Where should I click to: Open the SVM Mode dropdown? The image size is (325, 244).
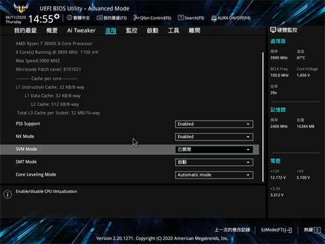(214, 150)
